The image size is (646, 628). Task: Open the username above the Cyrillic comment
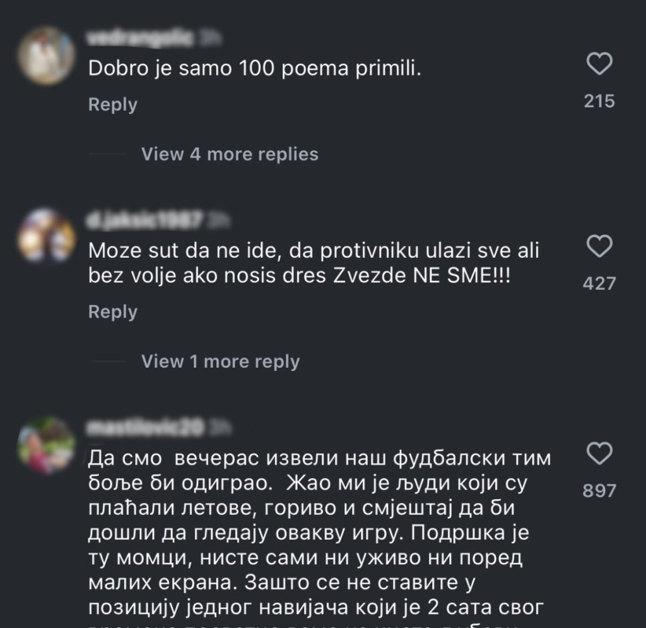145,428
